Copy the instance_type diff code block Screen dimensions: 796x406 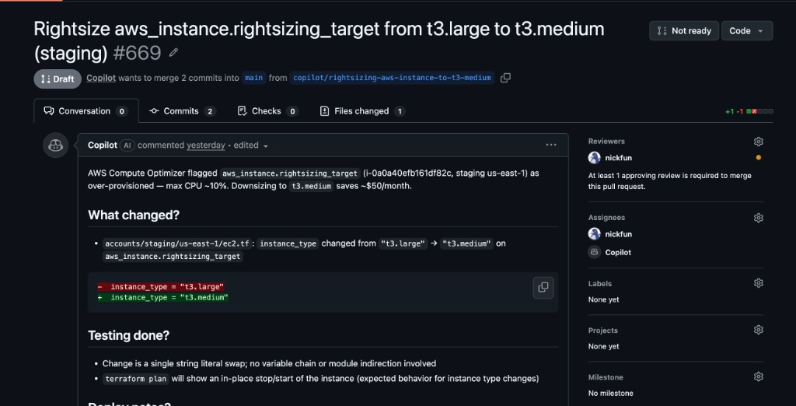[543, 288]
